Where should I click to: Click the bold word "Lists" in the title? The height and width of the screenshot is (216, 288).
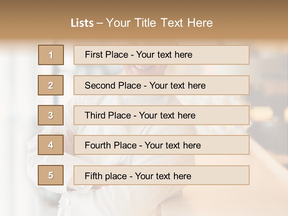82,23
